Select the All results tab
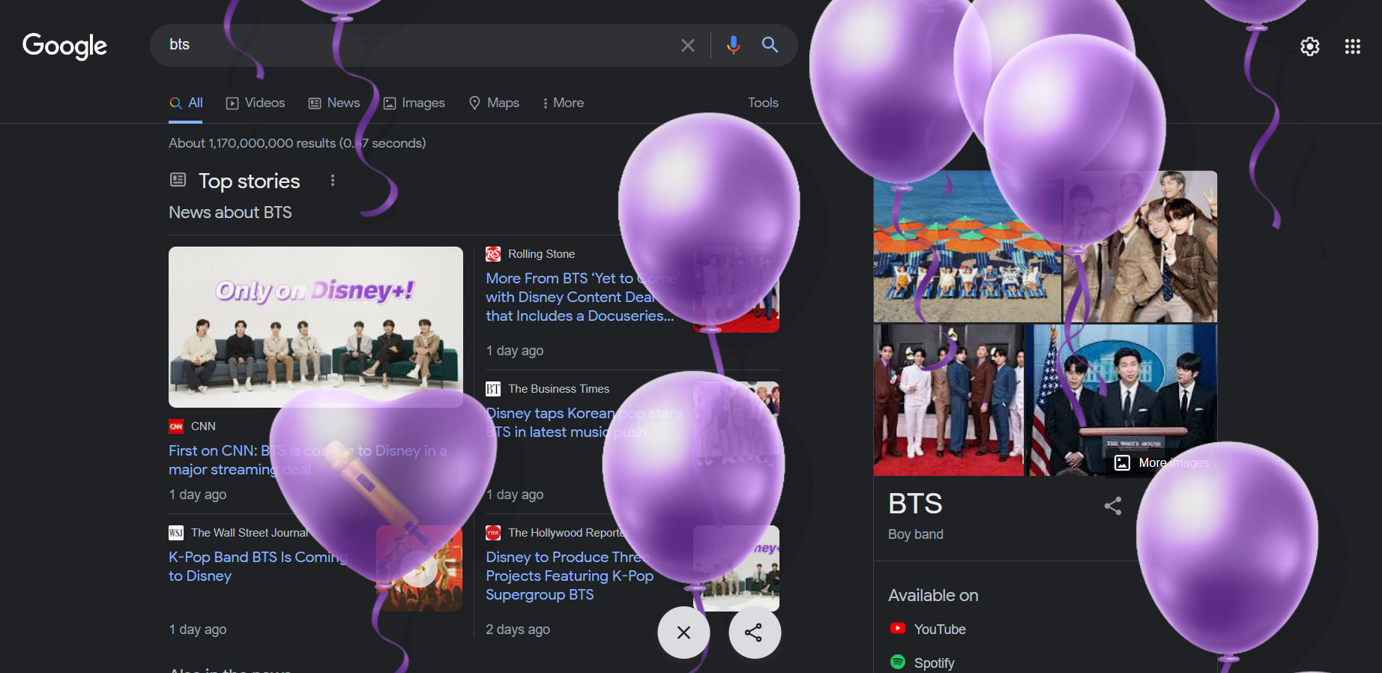This screenshot has width=1382, height=673. coord(186,103)
